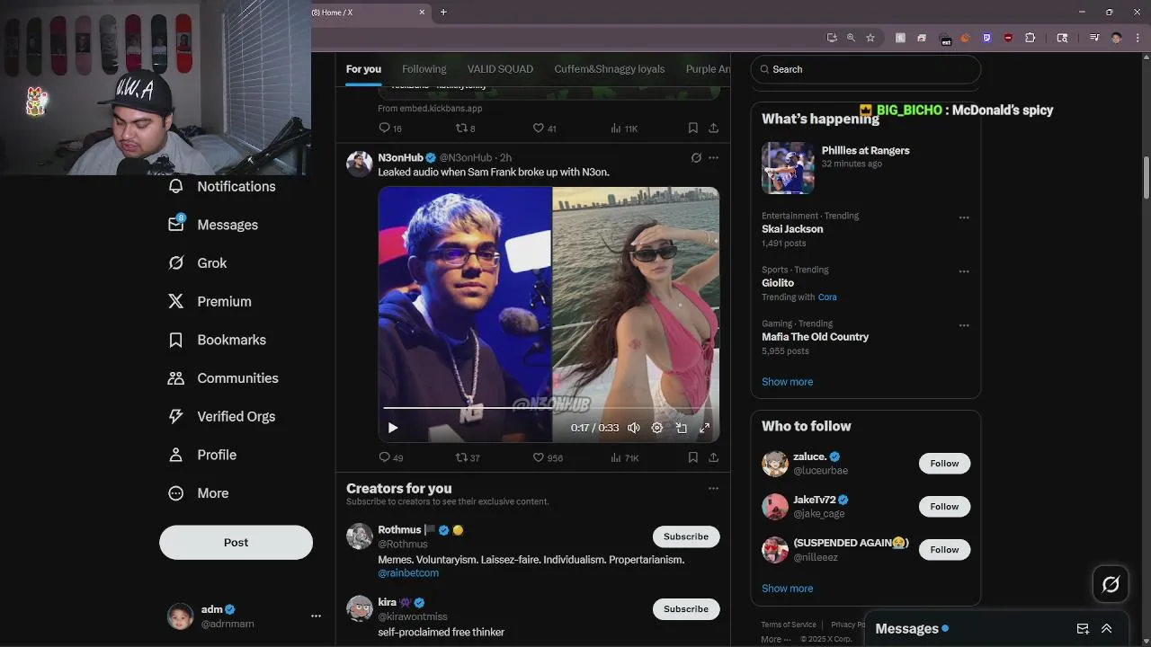The height and width of the screenshot is (647, 1151).
Task: Show more trends in What's happening
Action: click(x=787, y=382)
